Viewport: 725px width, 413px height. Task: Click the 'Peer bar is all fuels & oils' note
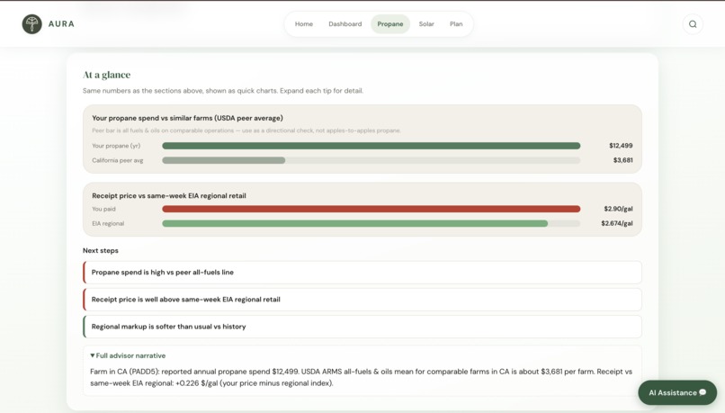[246, 130]
